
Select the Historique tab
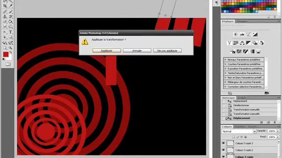click(228, 98)
